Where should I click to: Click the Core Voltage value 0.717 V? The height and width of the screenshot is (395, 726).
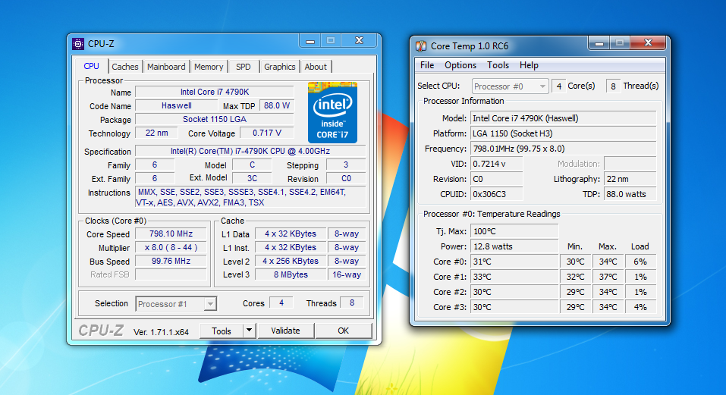[x=267, y=133]
